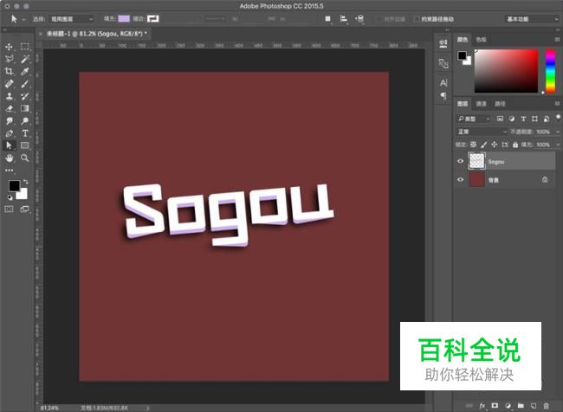Image resolution: width=563 pixels, height=412 pixels.
Task: Toggle type layer filter in Layers panel
Action: 523,119
